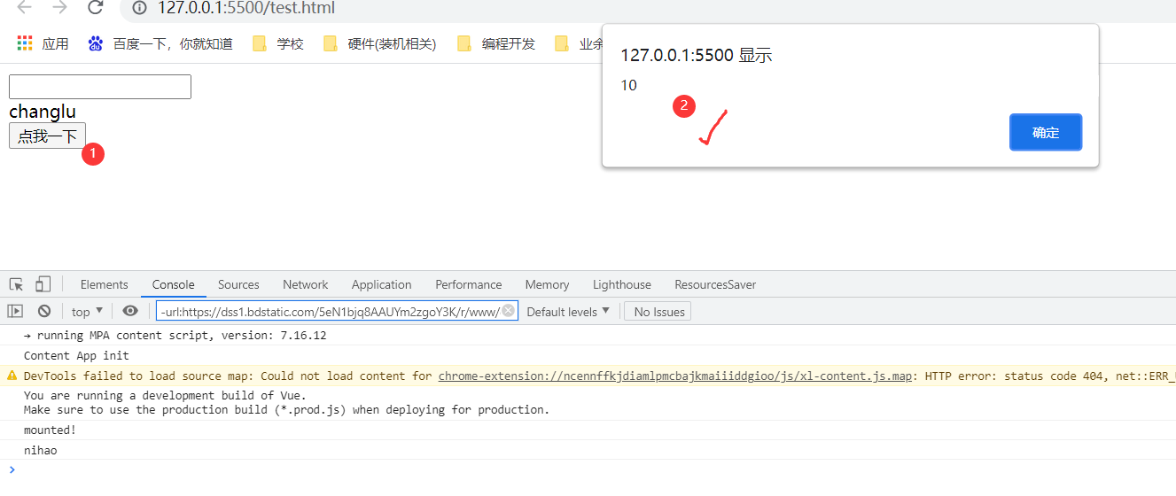Open the 学校 bookmark folder
The image size is (1176, 496).
coord(278,43)
